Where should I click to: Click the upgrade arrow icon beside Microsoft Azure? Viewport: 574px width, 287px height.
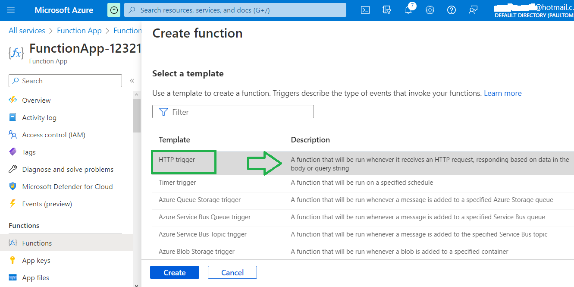click(x=114, y=10)
